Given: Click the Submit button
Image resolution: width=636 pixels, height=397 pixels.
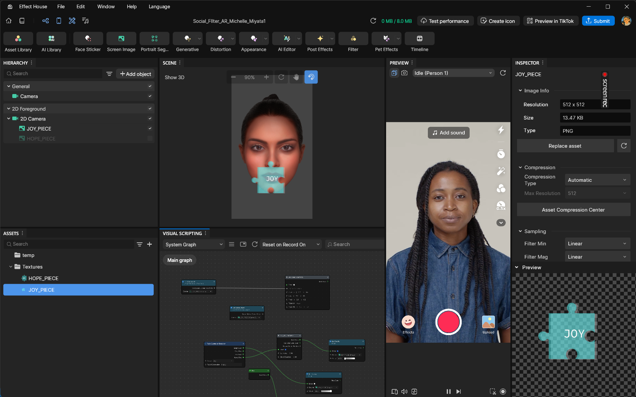Looking at the screenshot, I should [x=598, y=21].
